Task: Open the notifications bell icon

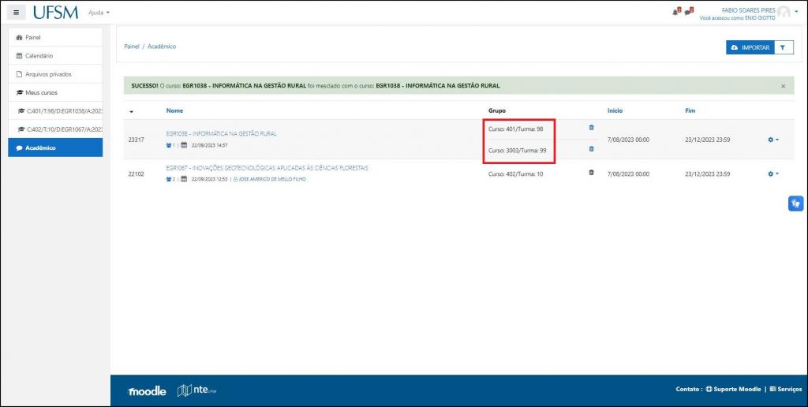Action: pos(675,12)
